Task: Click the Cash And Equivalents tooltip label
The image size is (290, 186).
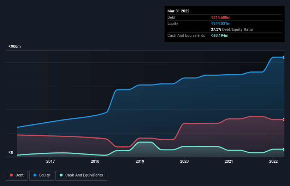Action: (x=186, y=35)
